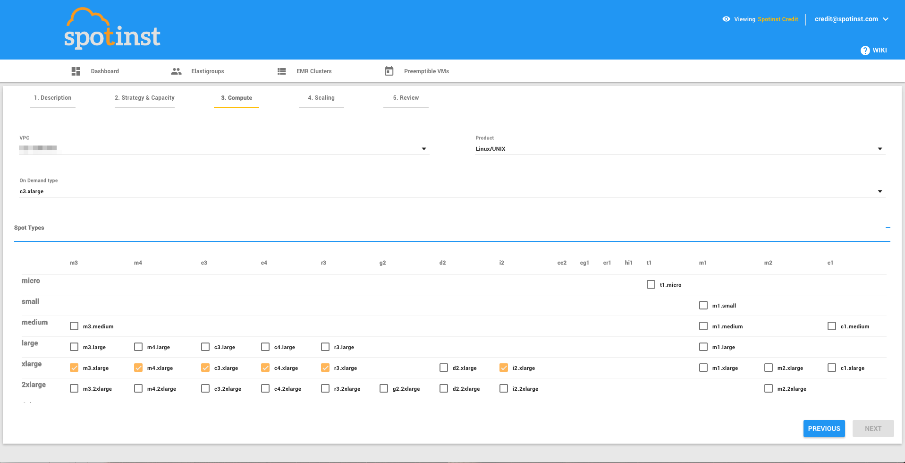905x463 pixels.
Task: Collapse Spot Types using the minus icon
Action: [888, 228]
